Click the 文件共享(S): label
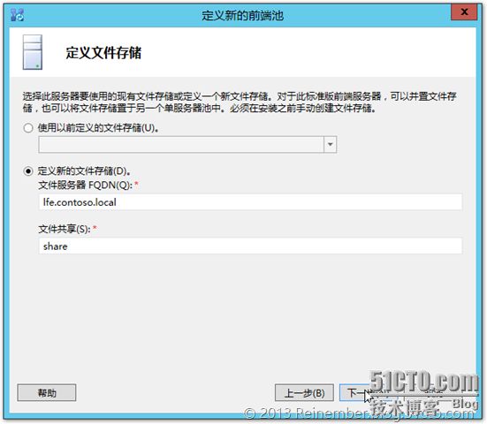 [65, 229]
